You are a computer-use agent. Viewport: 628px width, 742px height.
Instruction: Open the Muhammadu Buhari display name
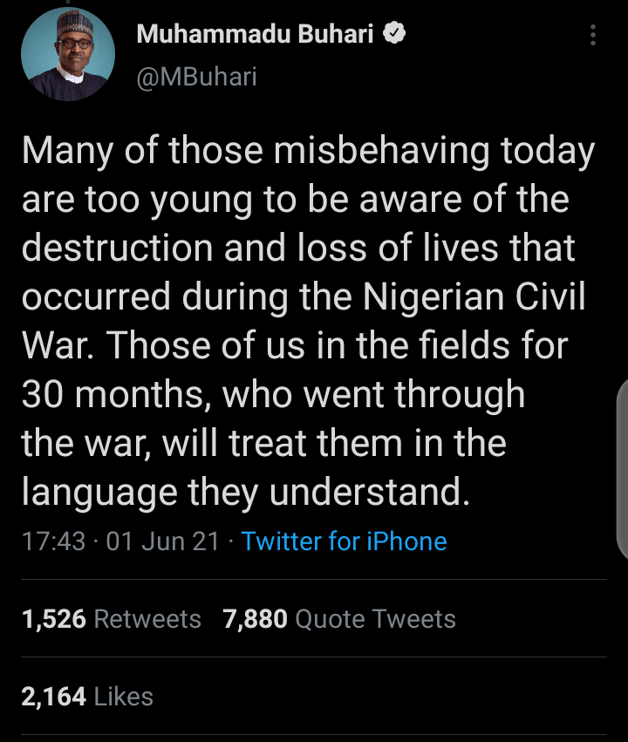[256, 35]
